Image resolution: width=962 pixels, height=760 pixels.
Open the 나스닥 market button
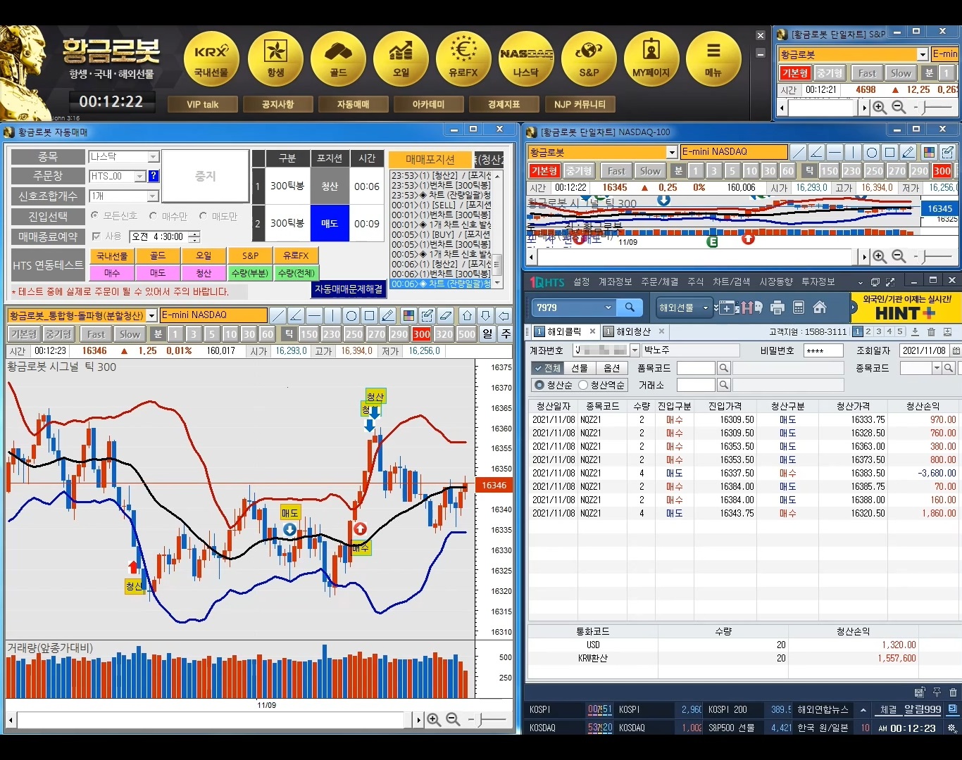[526, 59]
